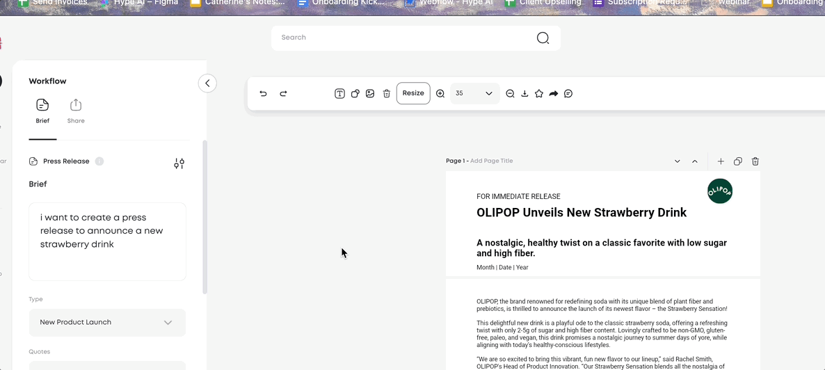This screenshot has height=370, width=825.
Task: Click the share arrow icon in toolbar
Action: (x=554, y=94)
